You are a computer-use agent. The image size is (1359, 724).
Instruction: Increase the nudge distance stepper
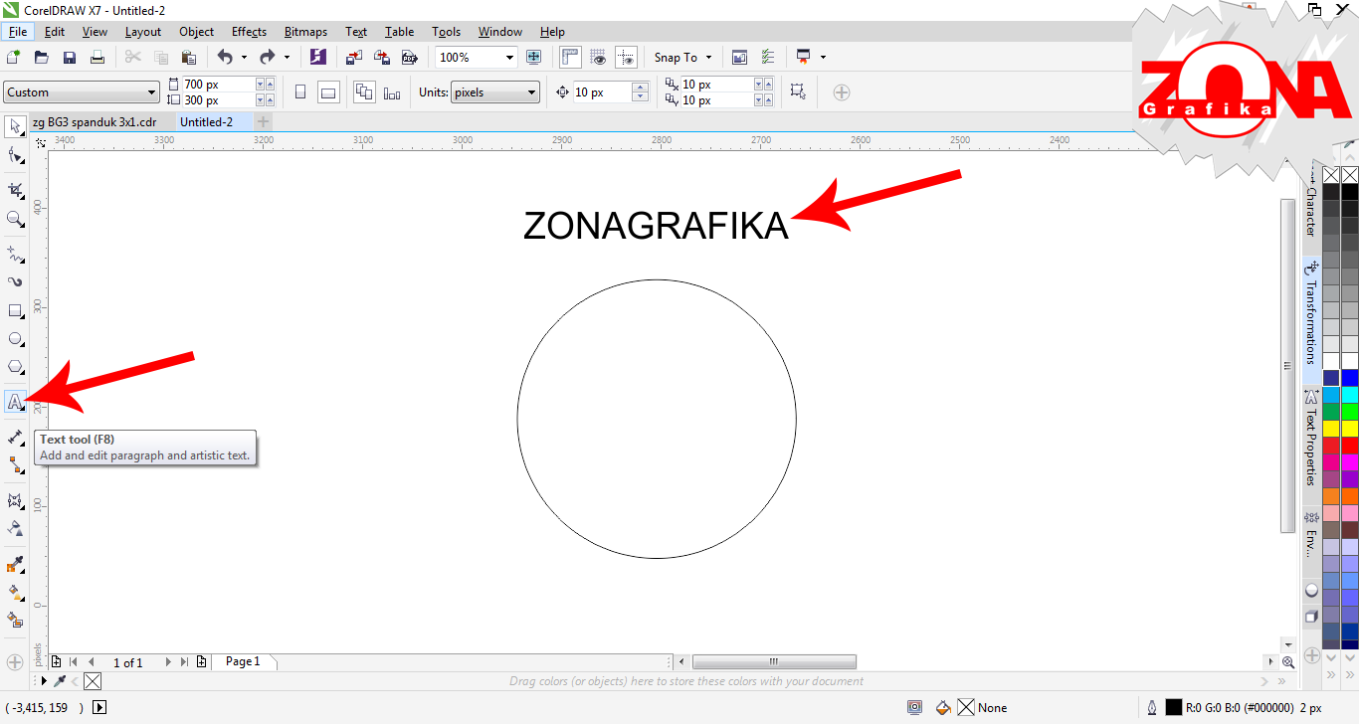coord(640,88)
